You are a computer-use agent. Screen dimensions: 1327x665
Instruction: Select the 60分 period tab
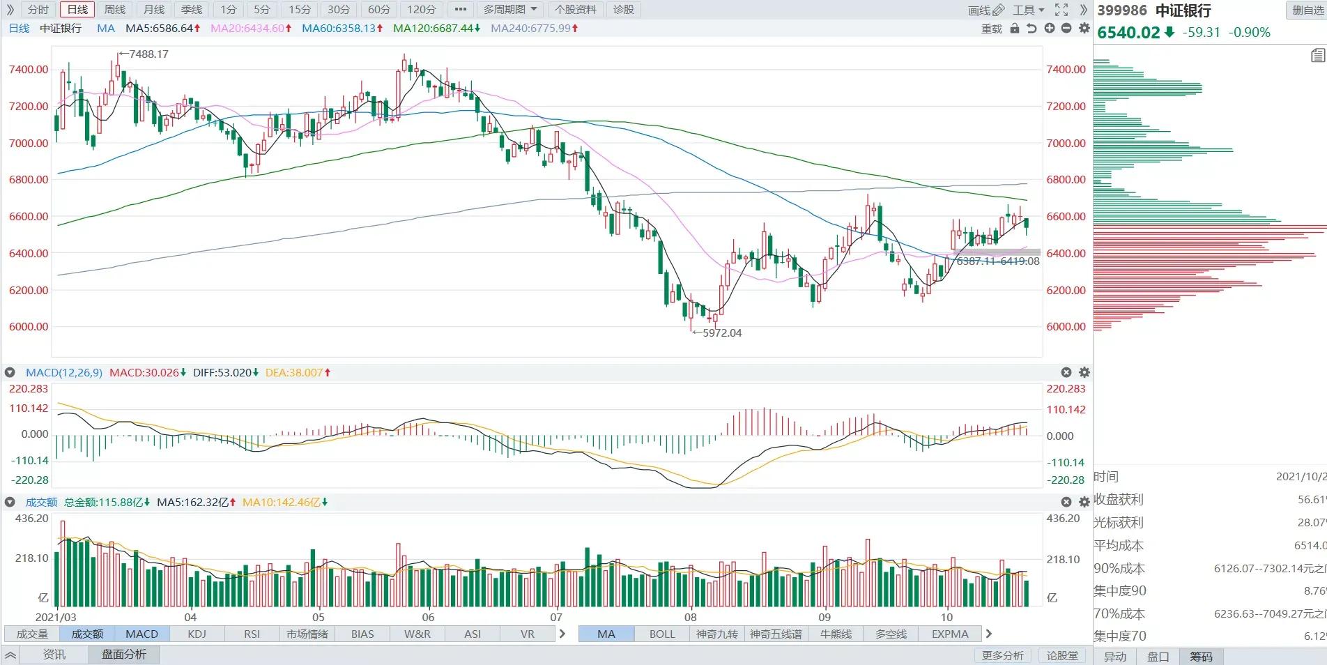coord(379,10)
